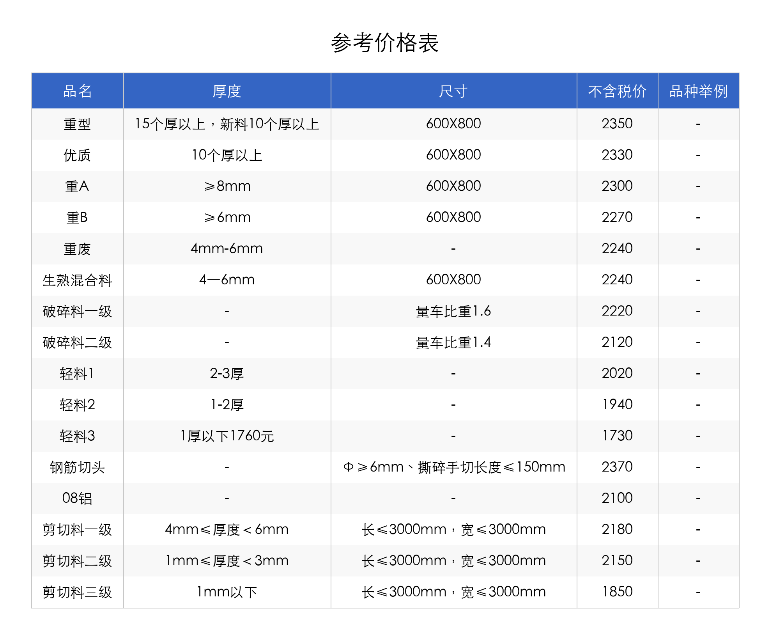Click the 08铝 name cell
770x635 pixels.
pyautogui.click(x=77, y=498)
